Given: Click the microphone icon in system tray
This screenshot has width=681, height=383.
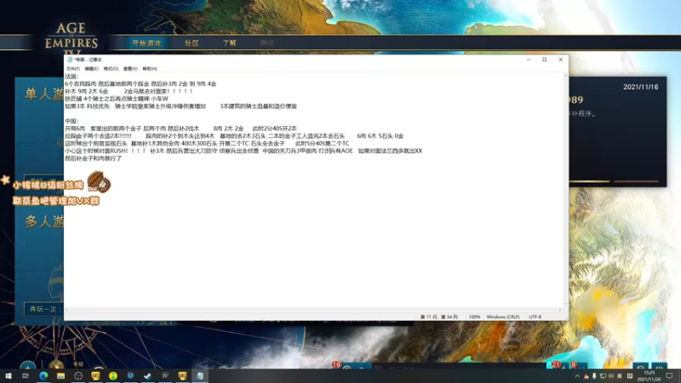Looking at the screenshot, I should [x=594, y=376].
